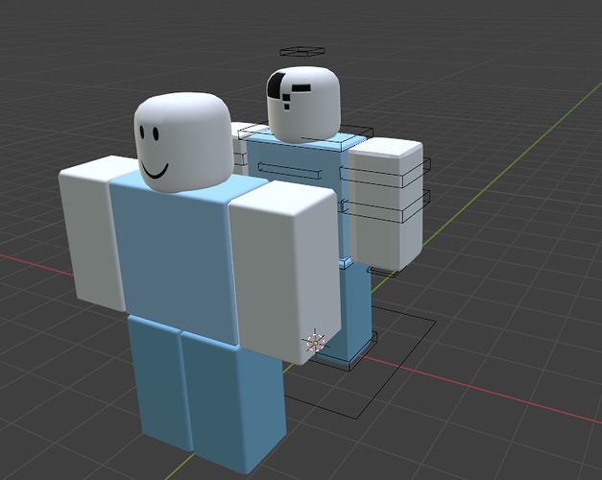Select the back character's head with black markings
The image size is (602, 480).
(x=303, y=105)
